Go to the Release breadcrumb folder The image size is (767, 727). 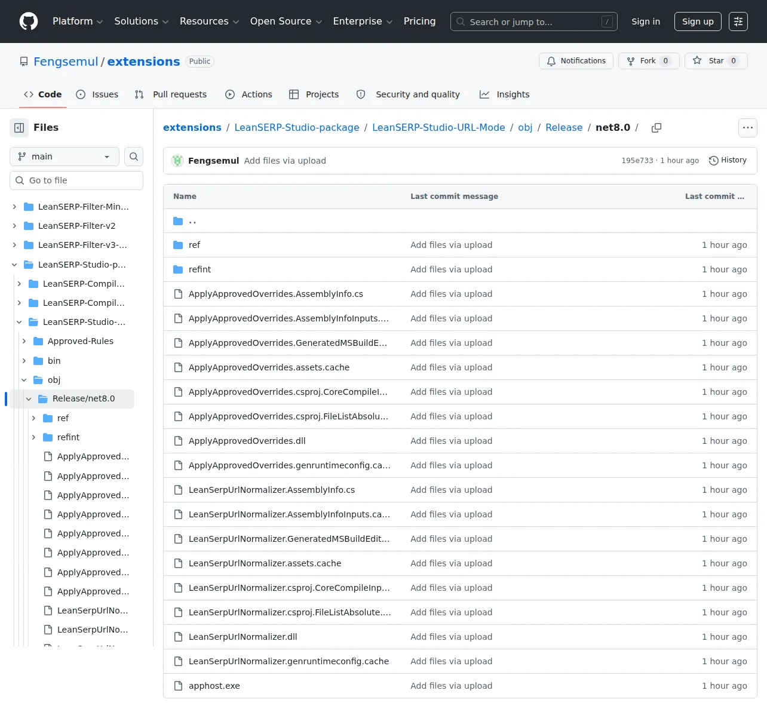[x=564, y=128]
